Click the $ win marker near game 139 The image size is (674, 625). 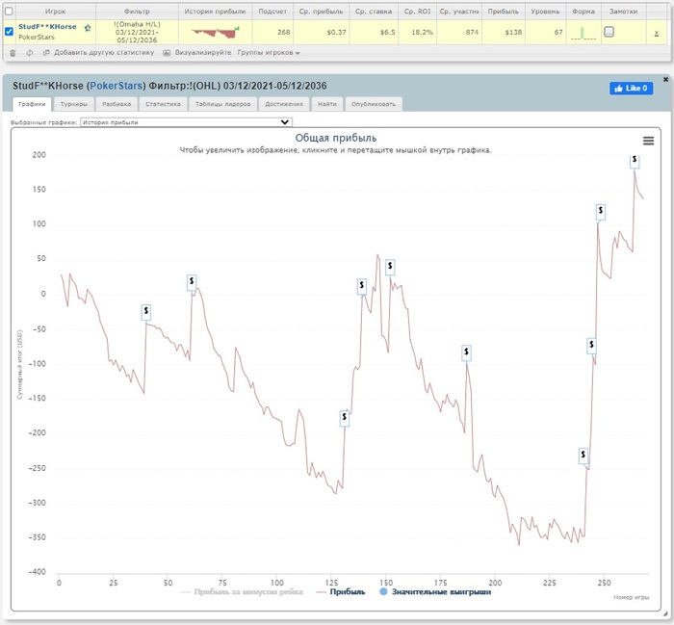click(x=362, y=285)
